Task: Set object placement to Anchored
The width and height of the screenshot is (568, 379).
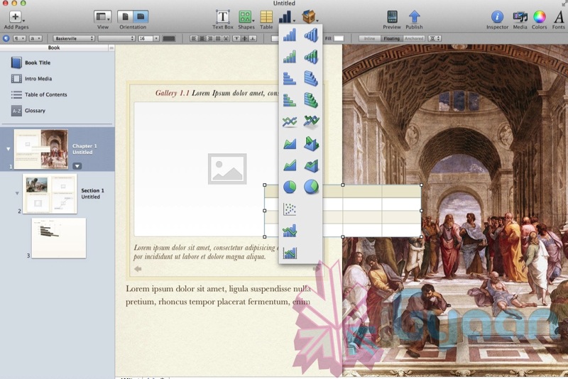Action: tap(414, 38)
